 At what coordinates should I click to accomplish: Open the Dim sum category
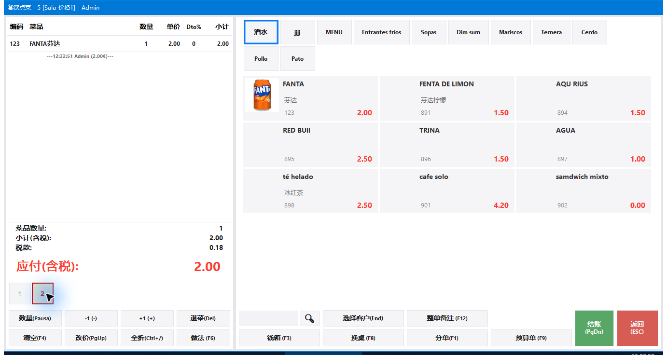tap(469, 32)
